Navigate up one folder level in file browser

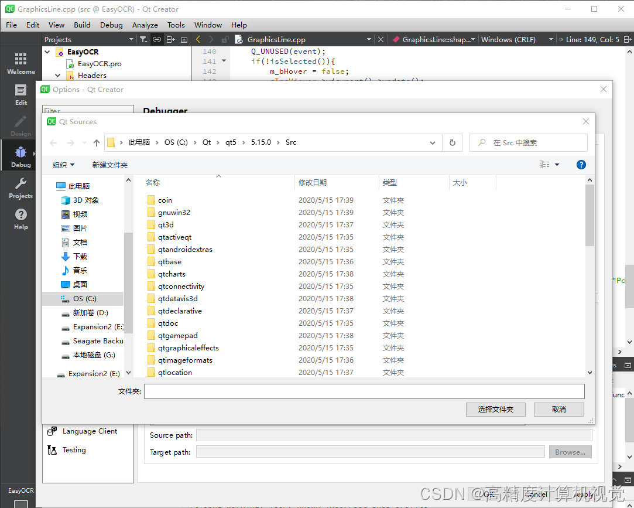coord(95,142)
